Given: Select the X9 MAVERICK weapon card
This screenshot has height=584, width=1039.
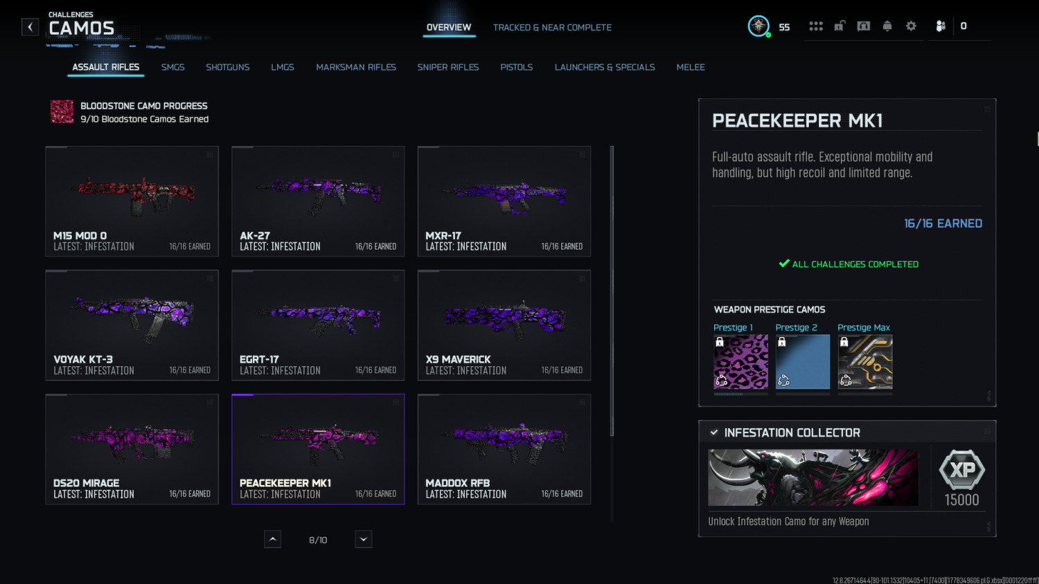Looking at the screenshot, I should click(x=504, y=325).
